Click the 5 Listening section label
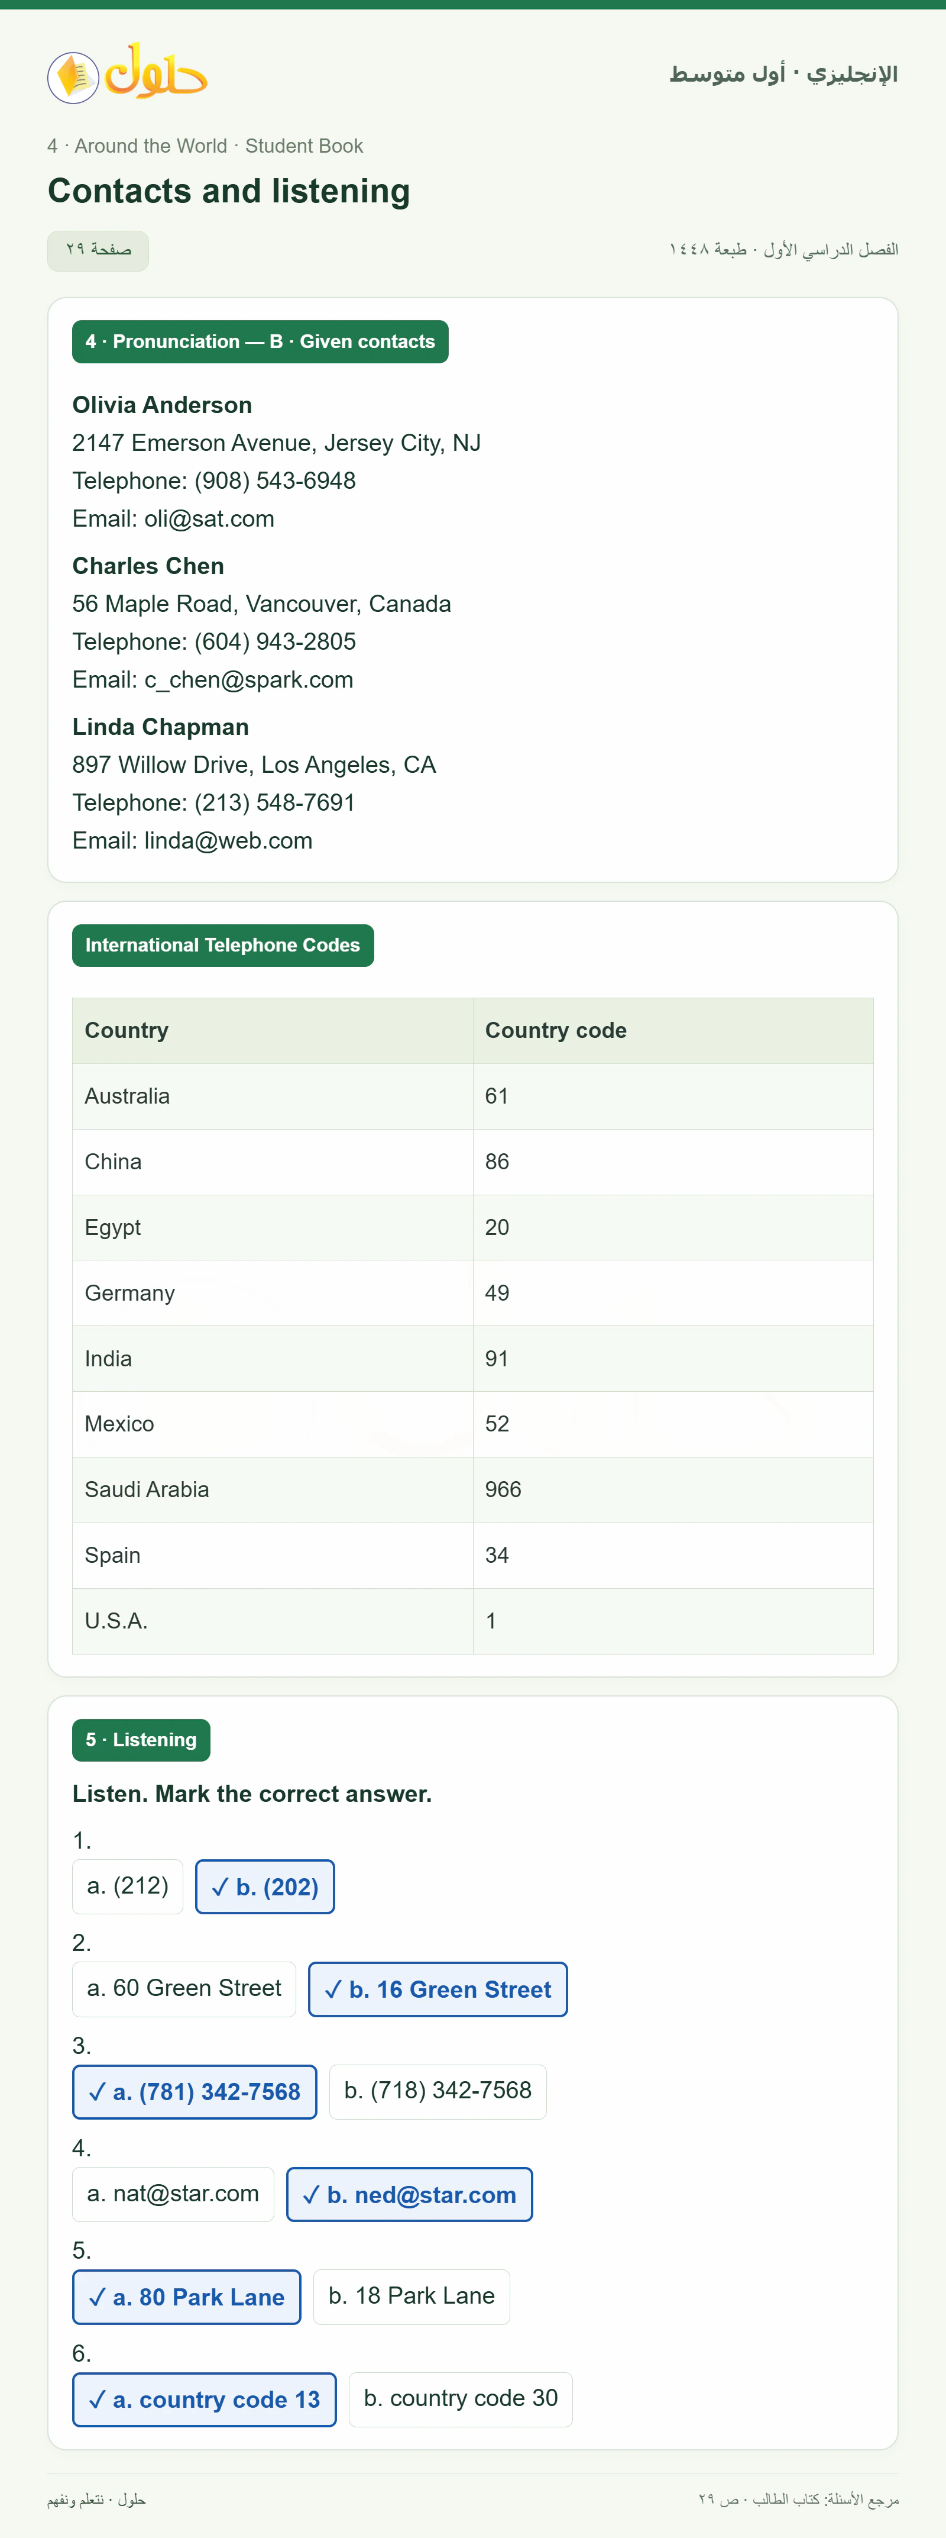The image size is (946, 2538). click(141, 1739)
